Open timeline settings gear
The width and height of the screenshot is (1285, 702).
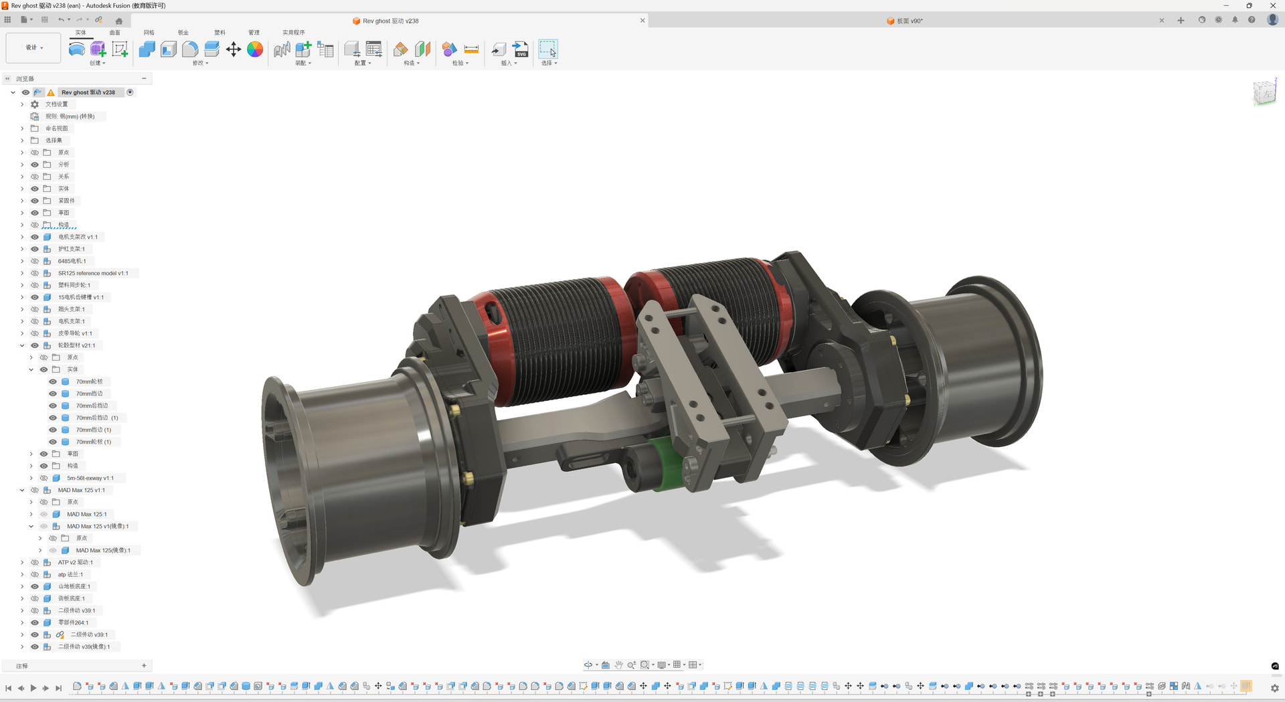pyautogui.click(x=1274, y=687)
